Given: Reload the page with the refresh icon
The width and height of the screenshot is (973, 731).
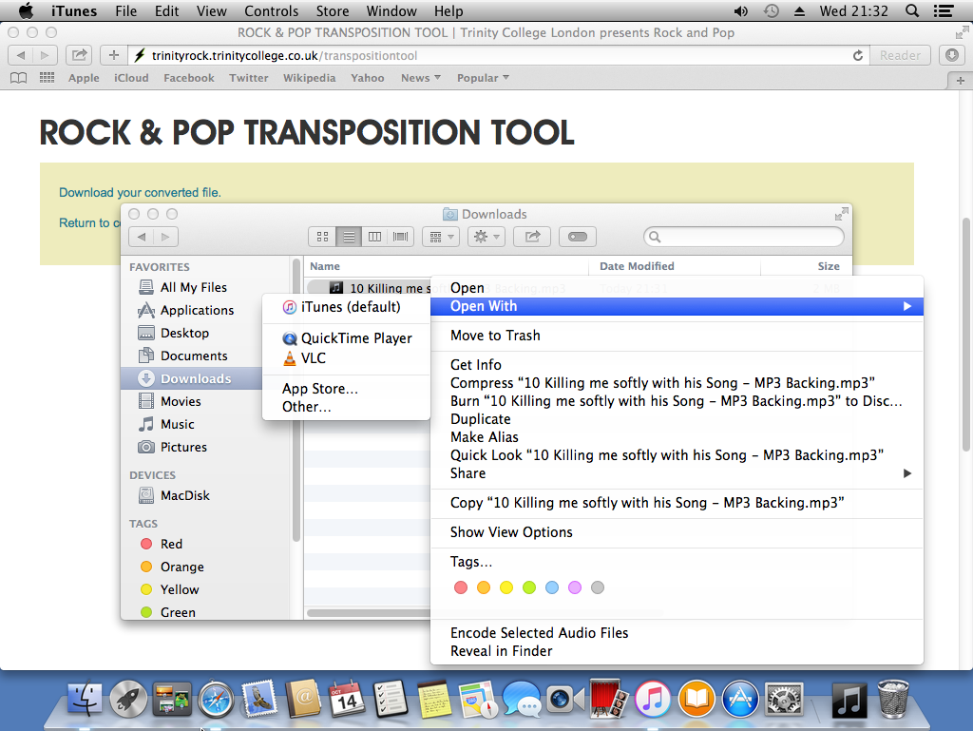Looking at the screenshot, I should tap(858, 55).
